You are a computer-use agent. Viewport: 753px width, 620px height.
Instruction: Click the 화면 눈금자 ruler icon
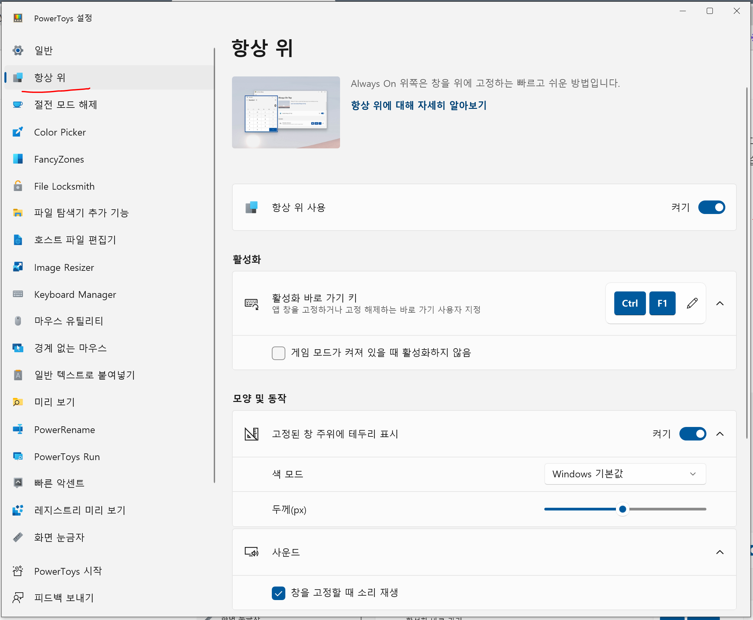[x=18, y=537]
